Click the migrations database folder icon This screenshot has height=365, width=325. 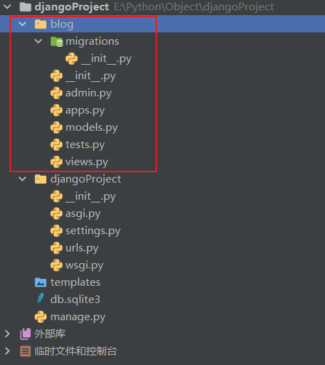[56, 42]
